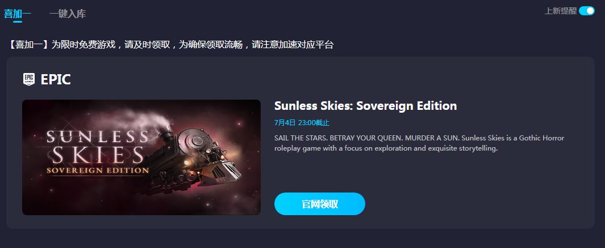The image size is (605, 248).
Task: Click the 上新提醒 label text
Action: click(x=561, y=11)
